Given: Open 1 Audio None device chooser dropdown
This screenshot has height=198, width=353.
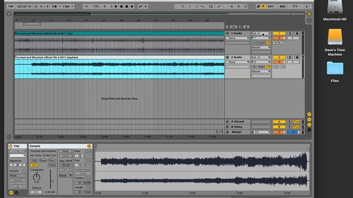Looking at the screenshot, I should [238, 38].
